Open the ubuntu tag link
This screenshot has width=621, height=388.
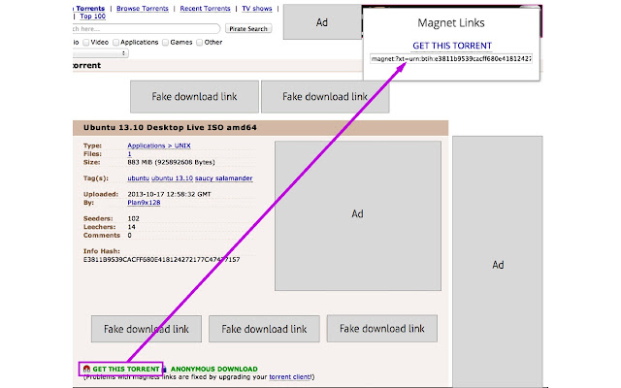pyautogui.click(x=138, y=178)
